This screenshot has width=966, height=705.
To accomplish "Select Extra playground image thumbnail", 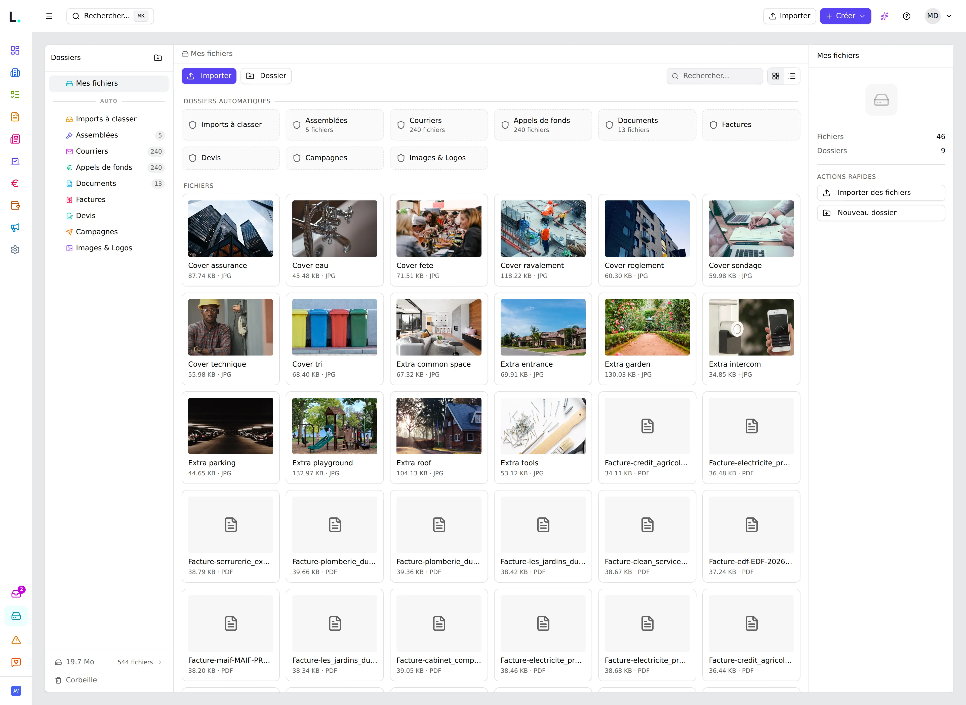I will pyautogui.click(x=335, y=426).
